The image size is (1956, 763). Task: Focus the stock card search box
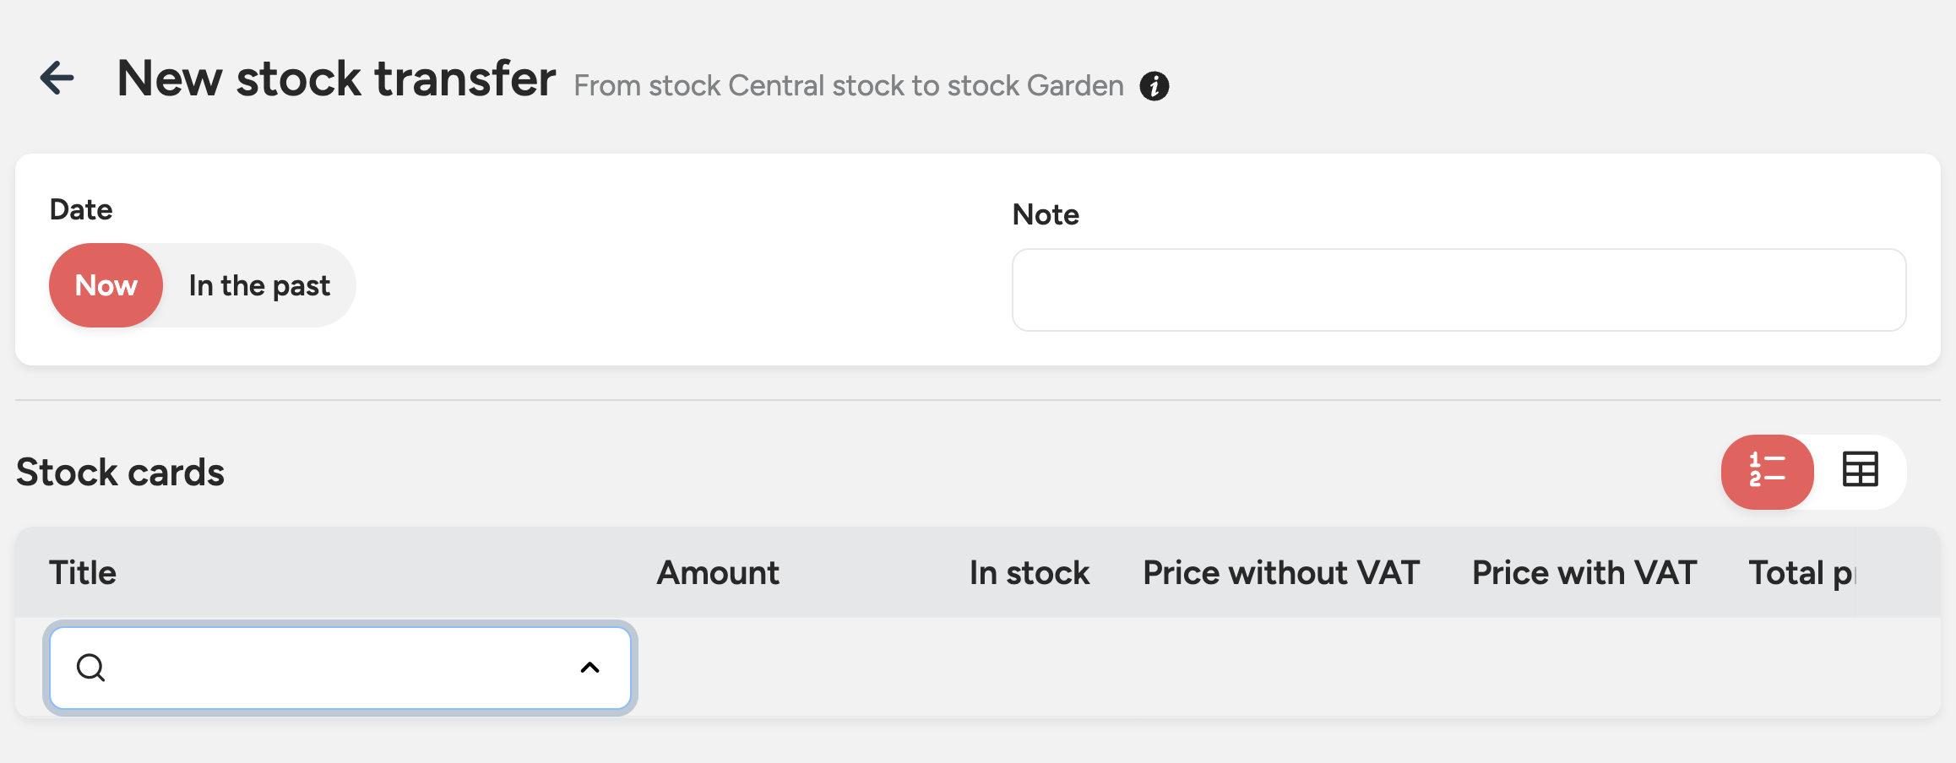point(338,668)
